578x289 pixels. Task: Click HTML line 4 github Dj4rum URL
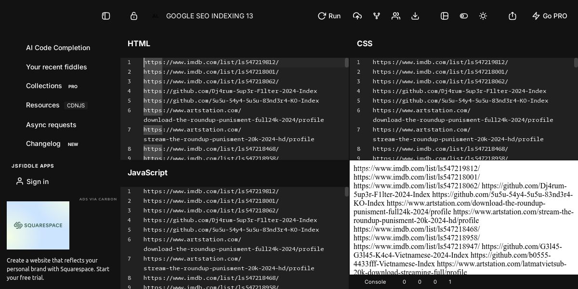pos(230,91)
